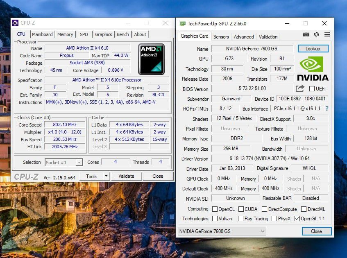Toggle the DirectML checkbox
Image resolution: width=347 pixels, height=258 pixels.
304,209
